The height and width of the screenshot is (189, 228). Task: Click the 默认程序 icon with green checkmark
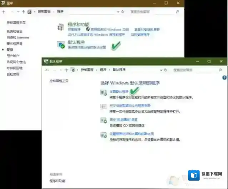[61, 45]
